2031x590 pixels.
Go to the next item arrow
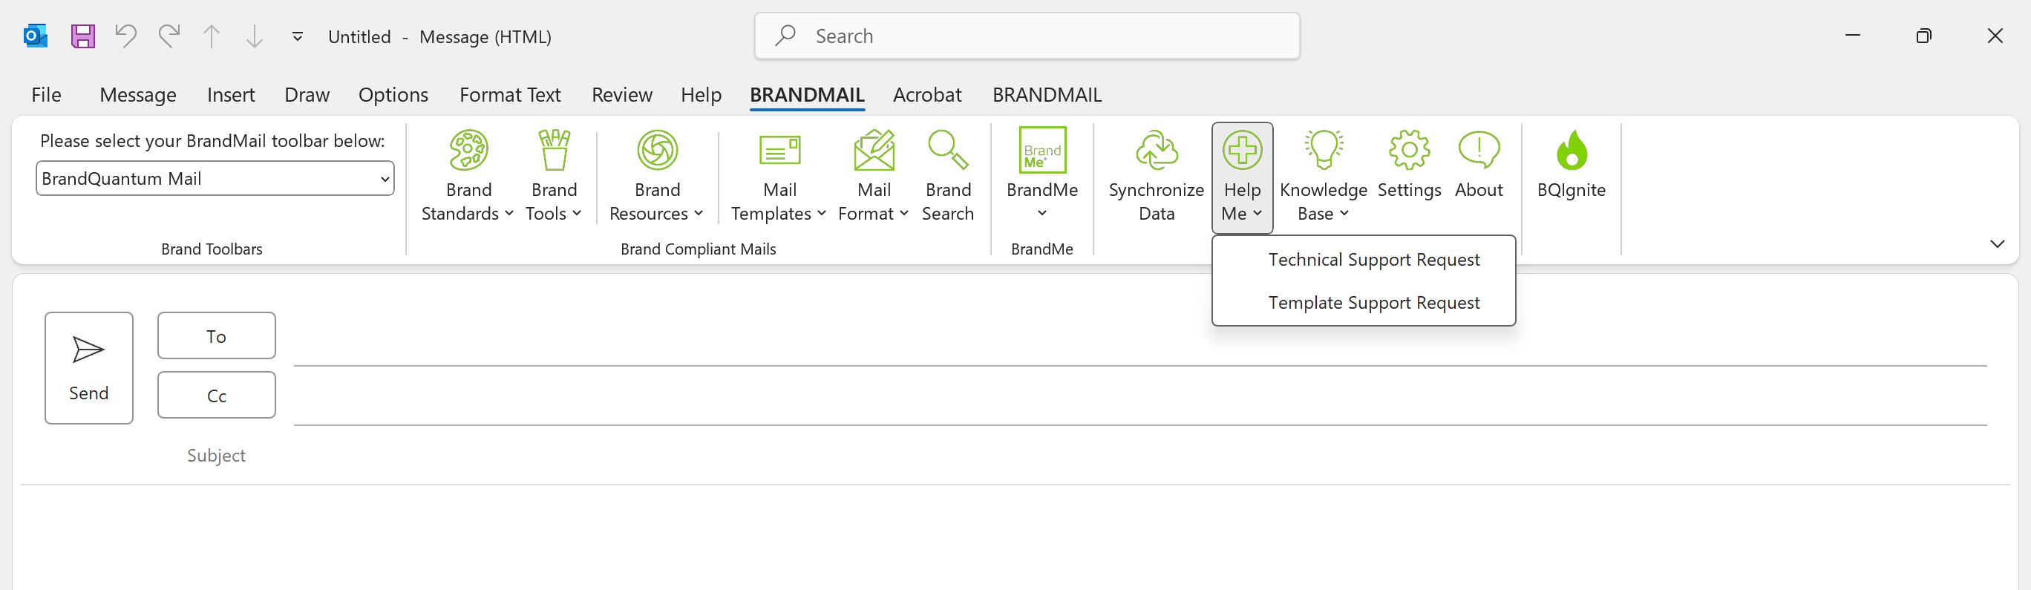click(254, 36)
